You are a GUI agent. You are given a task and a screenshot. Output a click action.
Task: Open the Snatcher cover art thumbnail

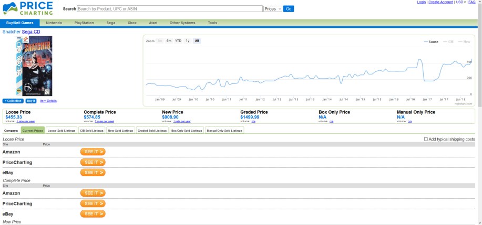(x=35, y=66)
